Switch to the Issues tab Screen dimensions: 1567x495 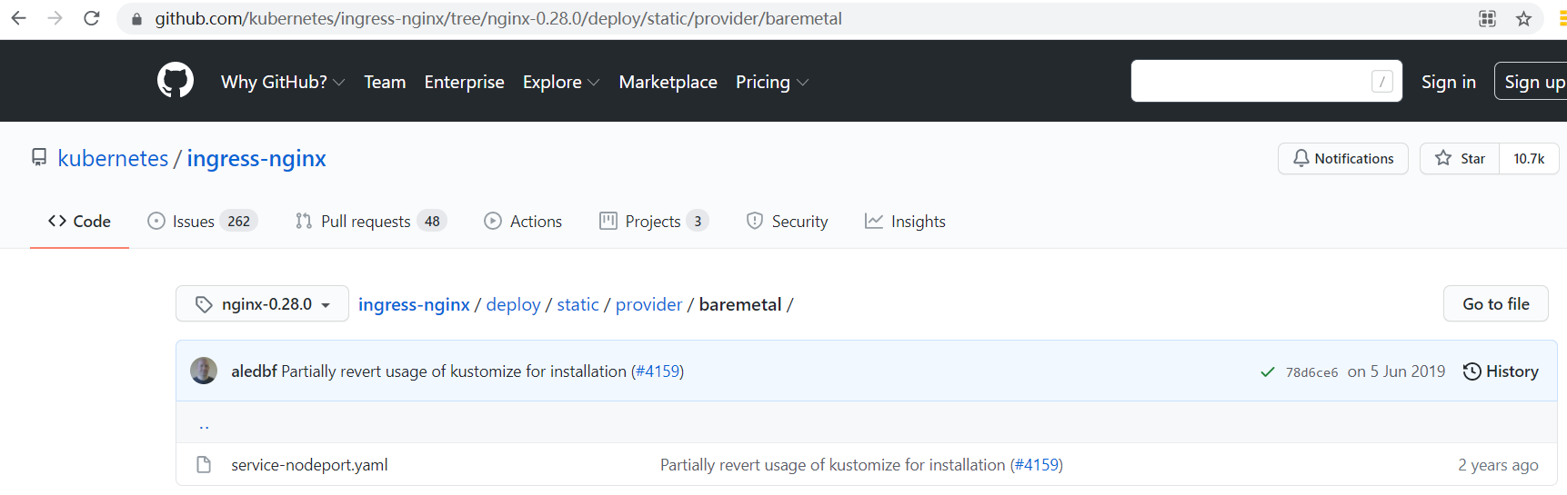point(202,222)
